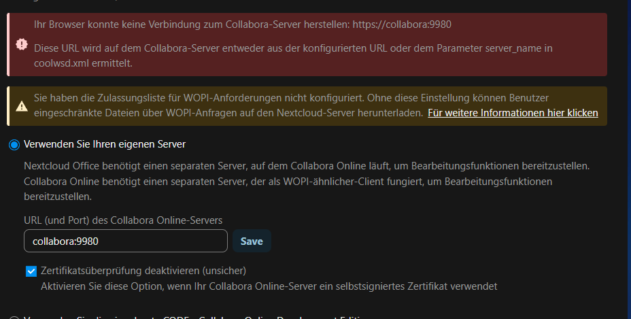This screenshot has height=319, width=631.
Task: Untick the "Zertifikatsüberprüfung deaktivieren" checkbox
Action: point(31,271)
